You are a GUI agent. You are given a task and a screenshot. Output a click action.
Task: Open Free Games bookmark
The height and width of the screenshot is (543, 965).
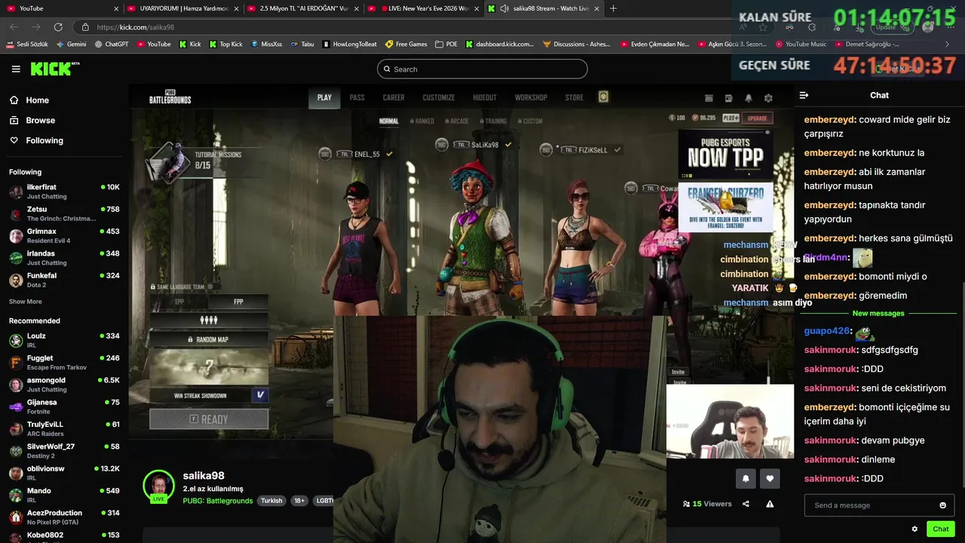(406, 44)
